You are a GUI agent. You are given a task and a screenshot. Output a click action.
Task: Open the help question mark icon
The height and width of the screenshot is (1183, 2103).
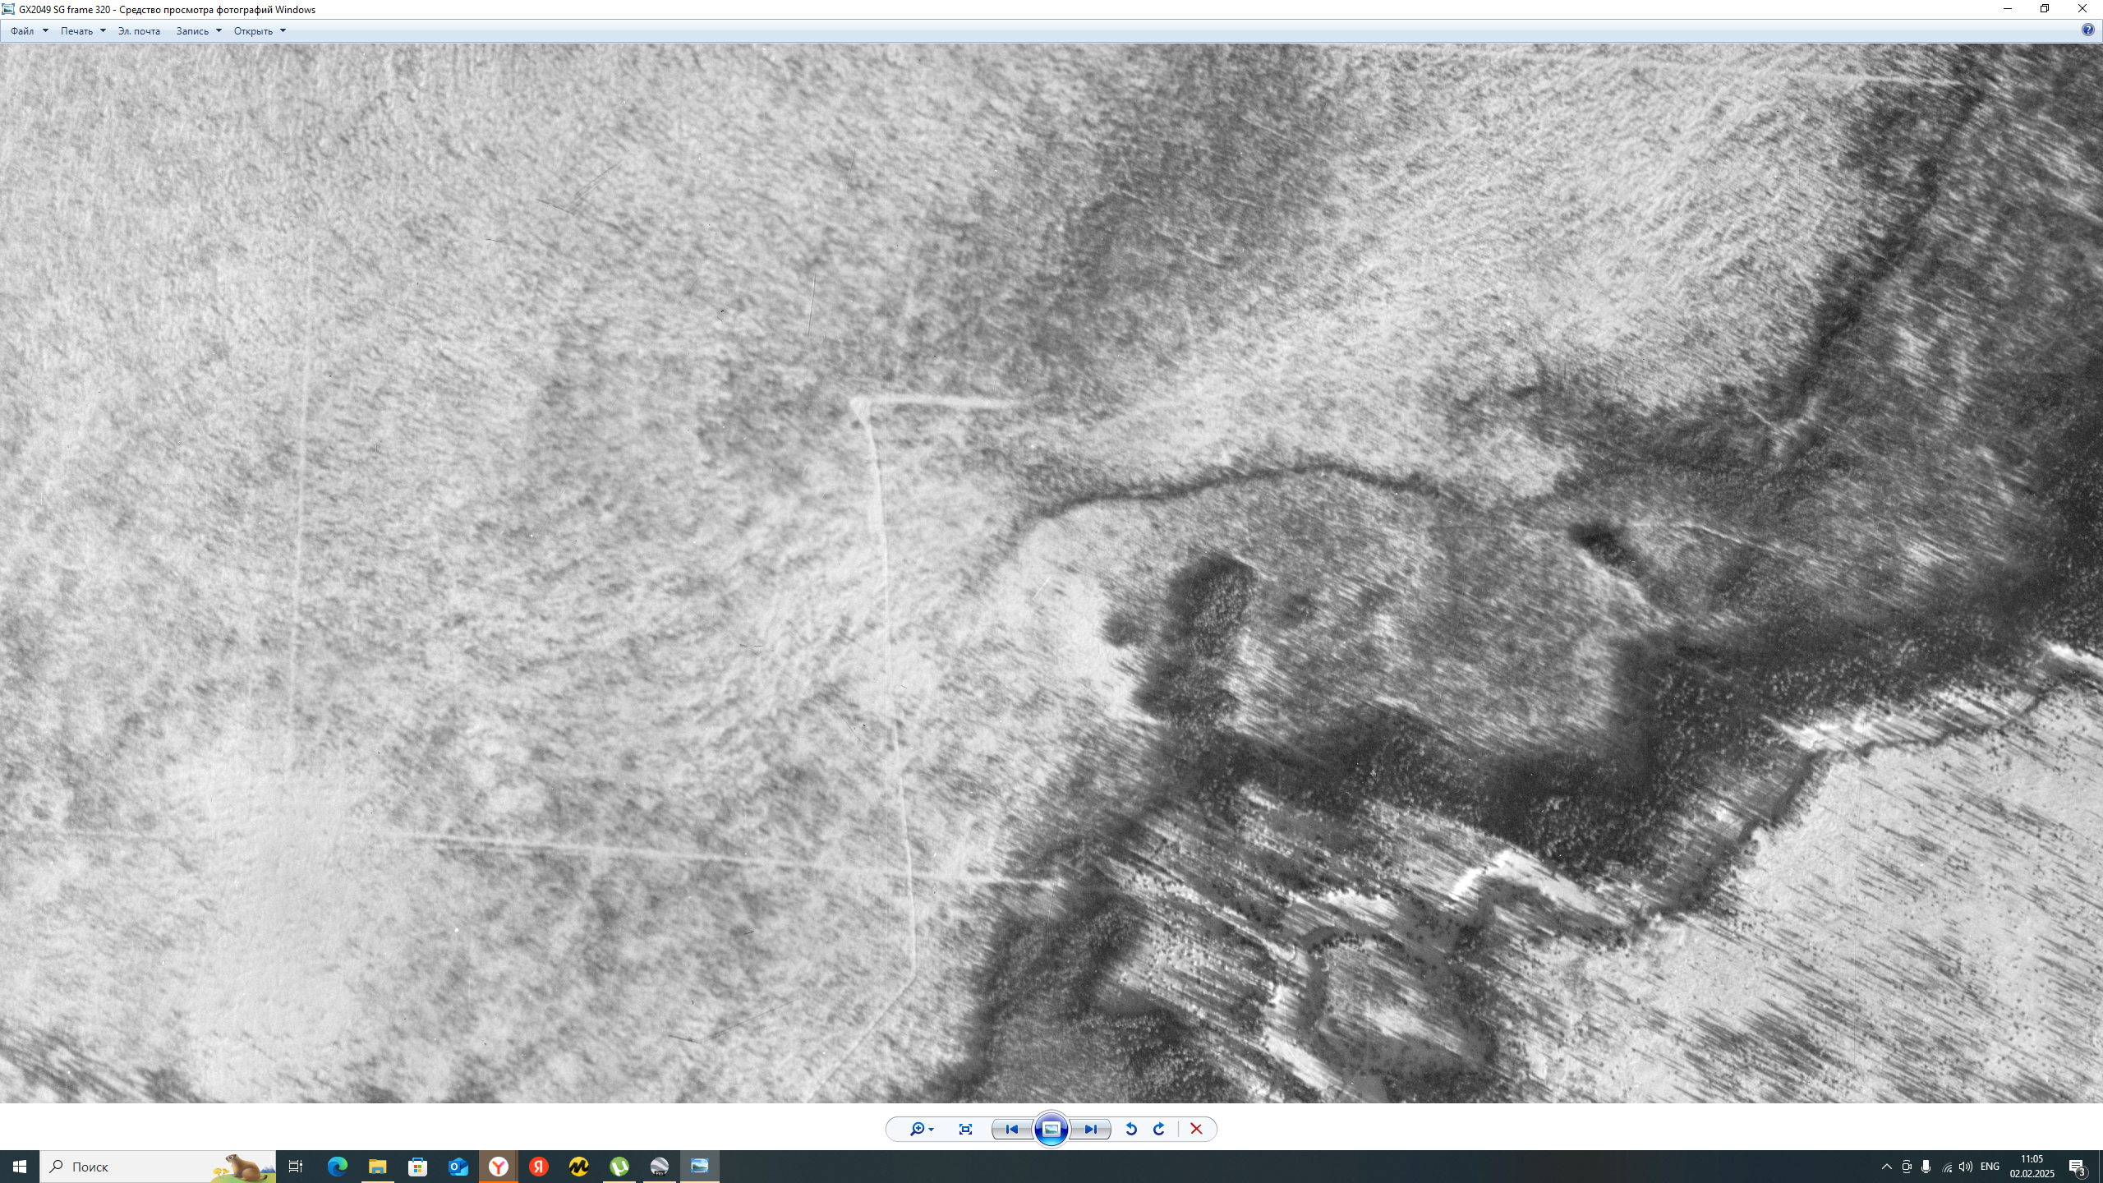2087,30
